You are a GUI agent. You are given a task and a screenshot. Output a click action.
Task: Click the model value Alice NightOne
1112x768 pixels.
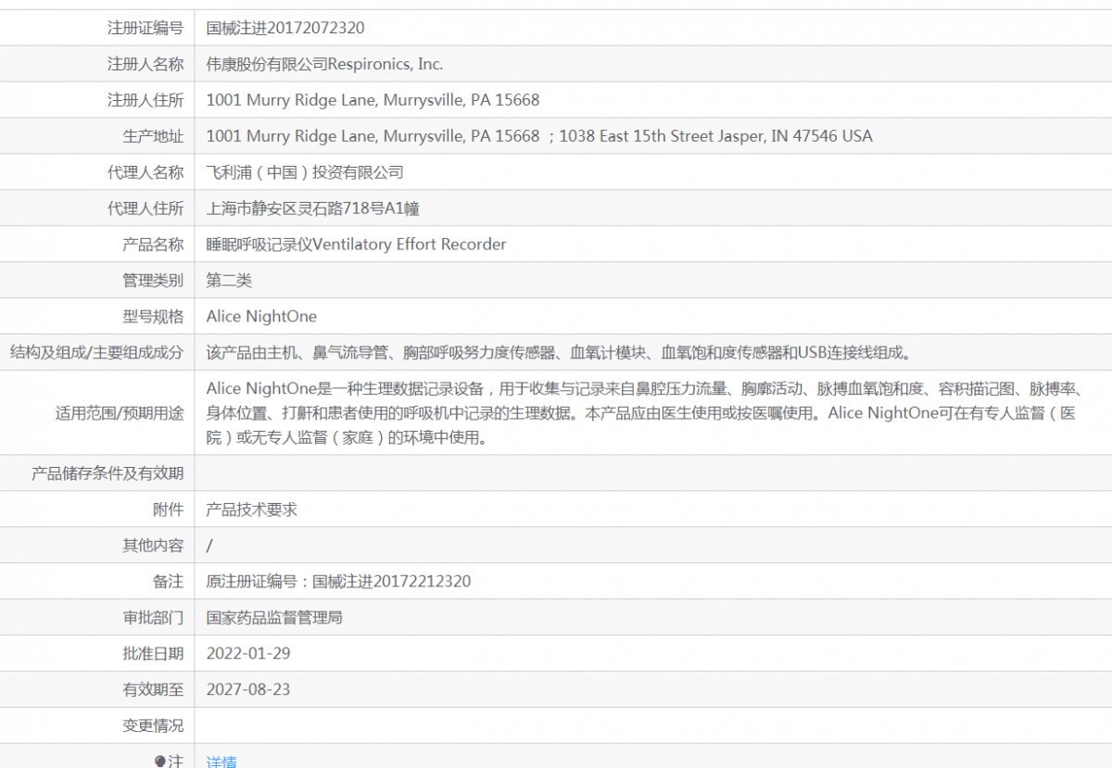click(x=261, y=317)
